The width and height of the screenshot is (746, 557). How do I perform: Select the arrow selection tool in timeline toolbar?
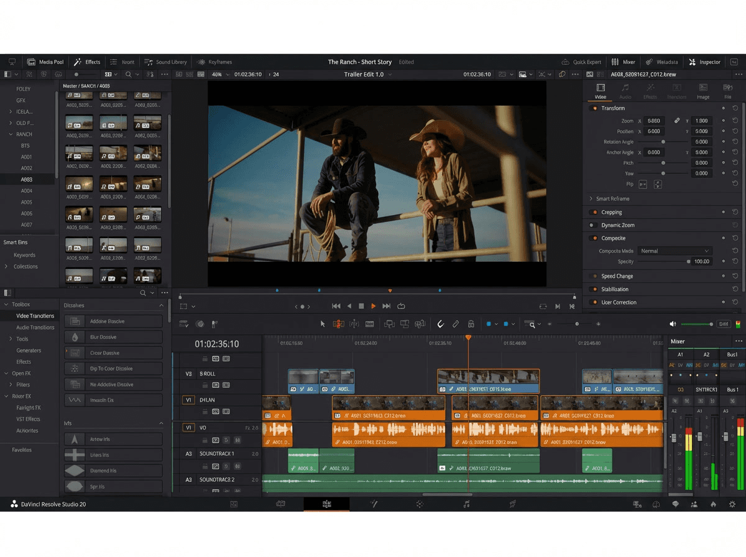pyautogui.click(x=323, y=324)
